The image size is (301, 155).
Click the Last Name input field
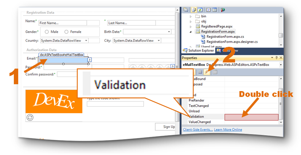[x=132, y=23]
